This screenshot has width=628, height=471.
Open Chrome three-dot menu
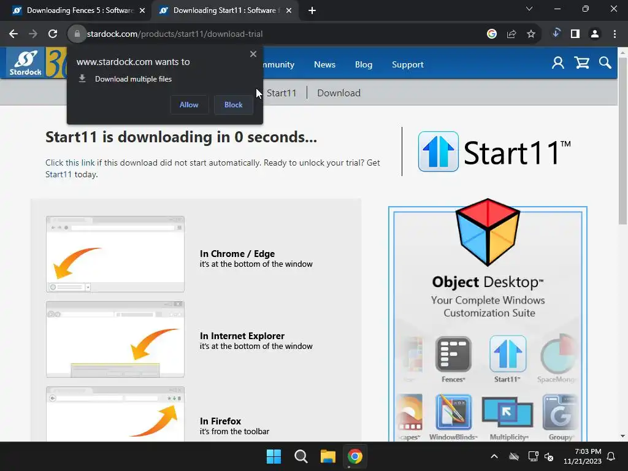pyautogui.click(x=615, y=34)
